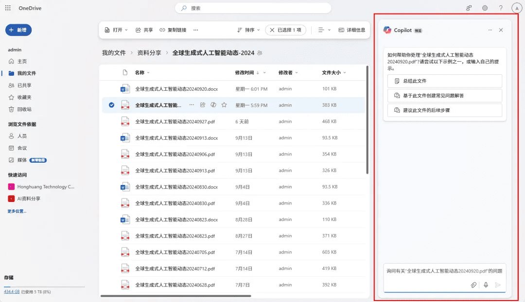Open file 全球生成式人工智能动态20240628.pdf

click(175, 285)
